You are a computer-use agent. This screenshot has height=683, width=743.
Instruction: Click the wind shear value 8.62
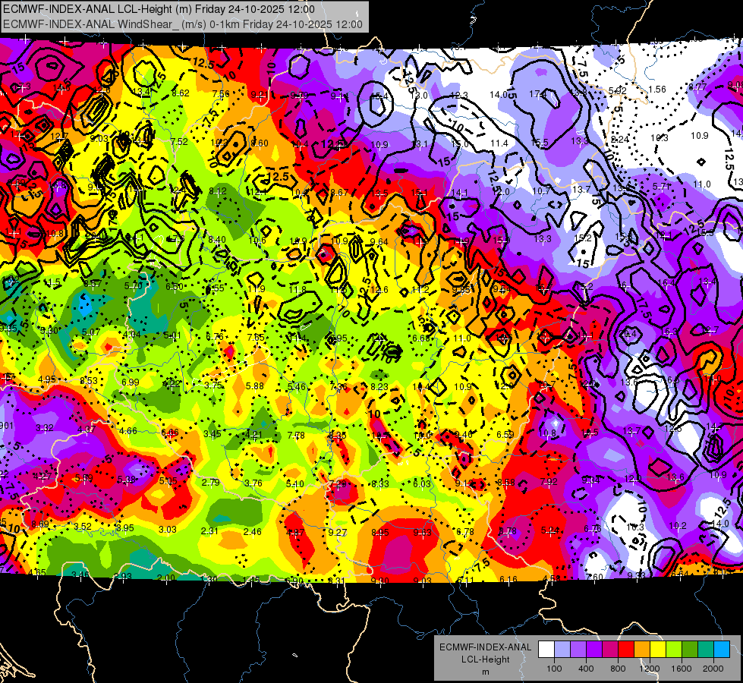tap(181, 93)
